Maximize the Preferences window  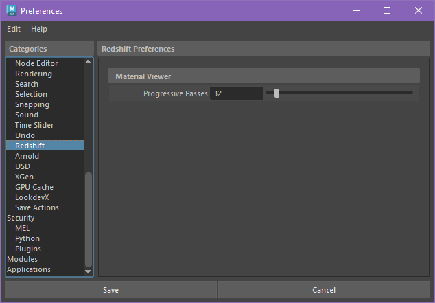[x=387, y=10]
